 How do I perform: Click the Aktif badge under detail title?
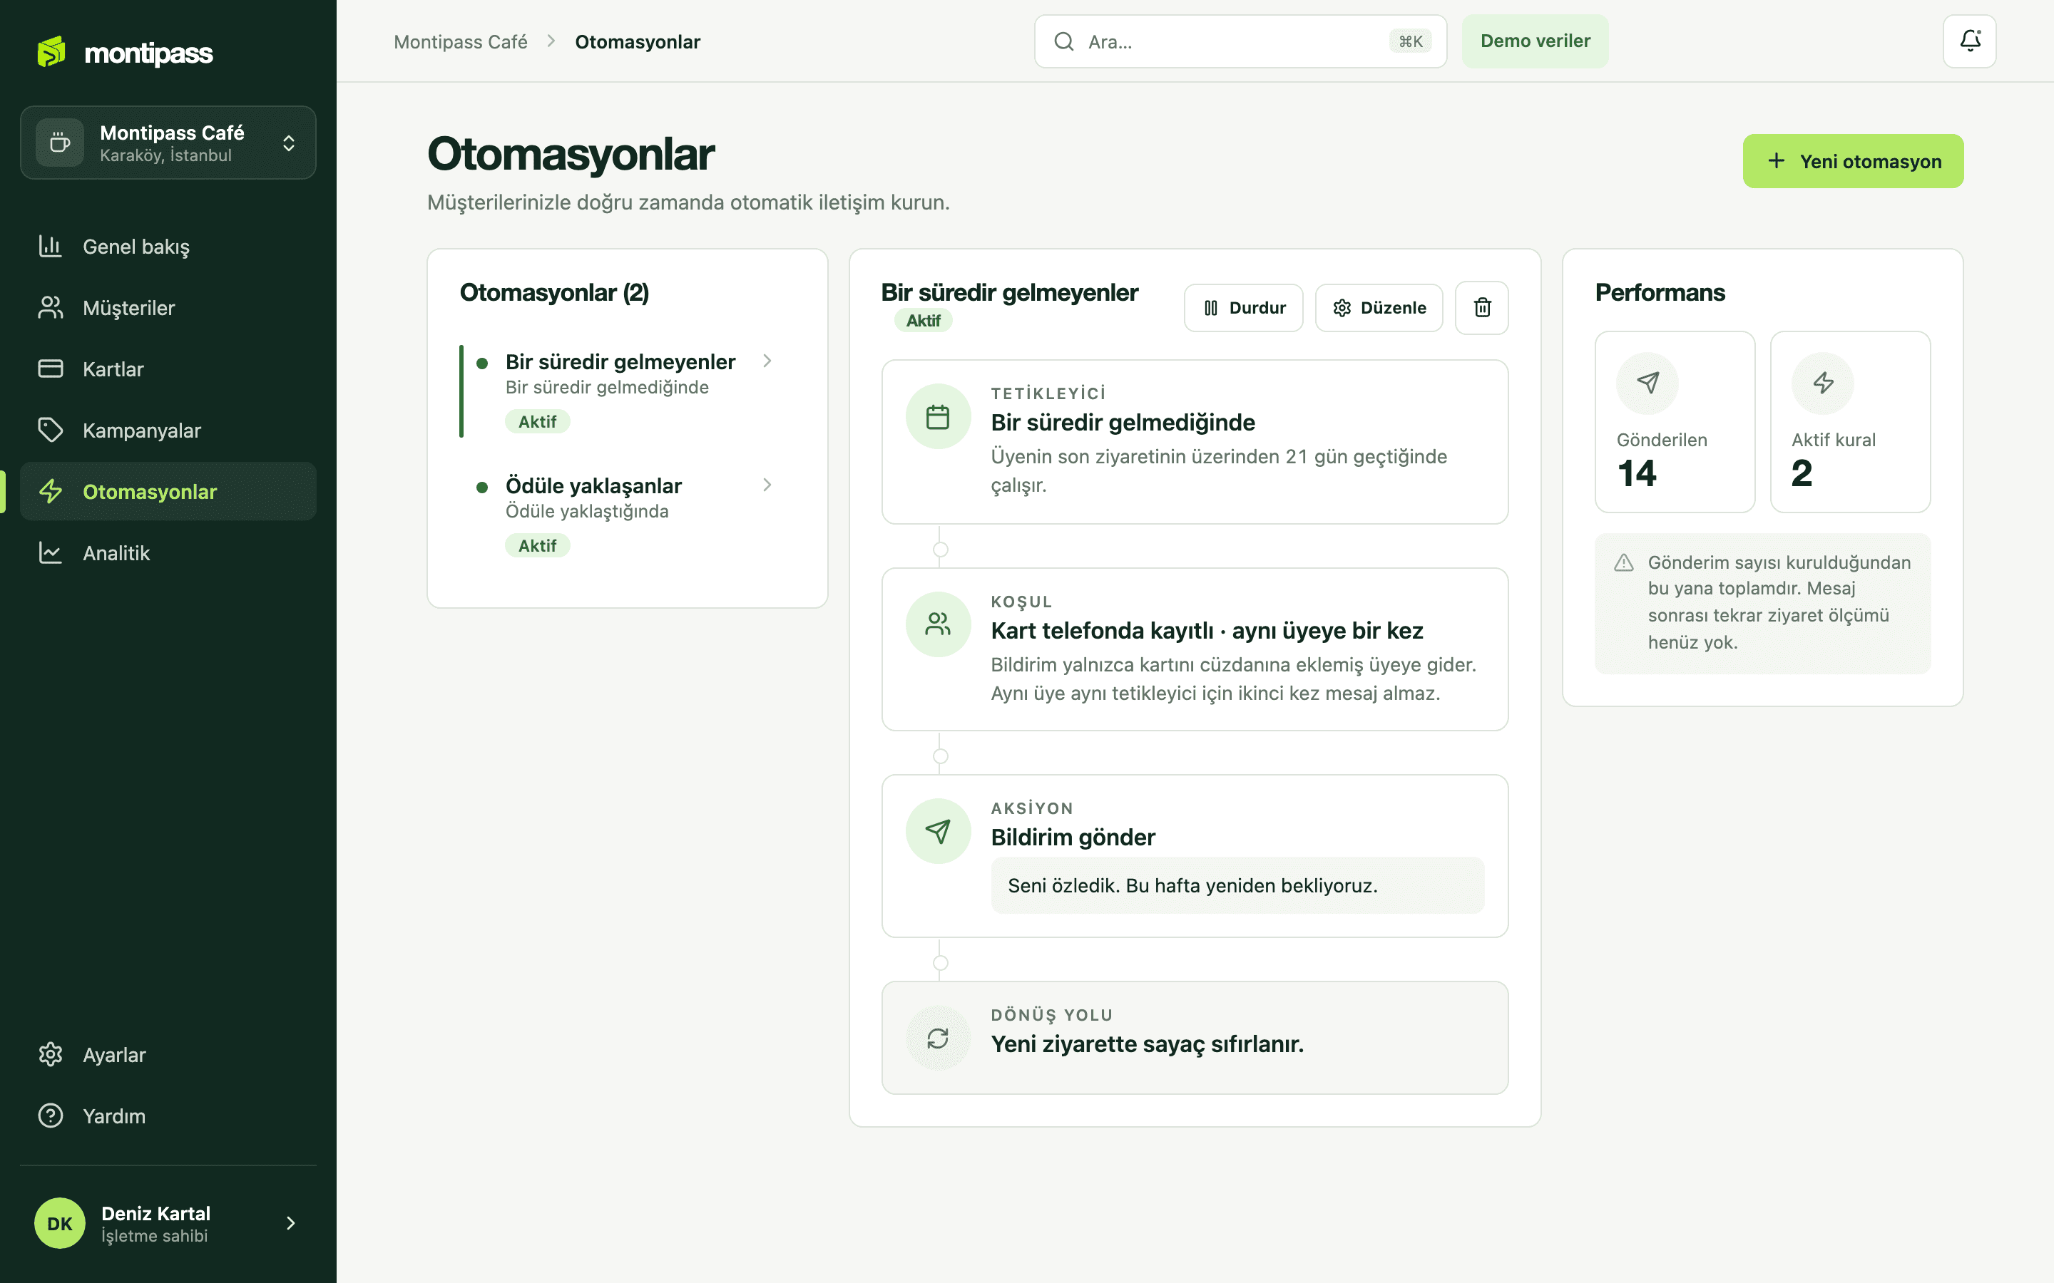[923, 321]
